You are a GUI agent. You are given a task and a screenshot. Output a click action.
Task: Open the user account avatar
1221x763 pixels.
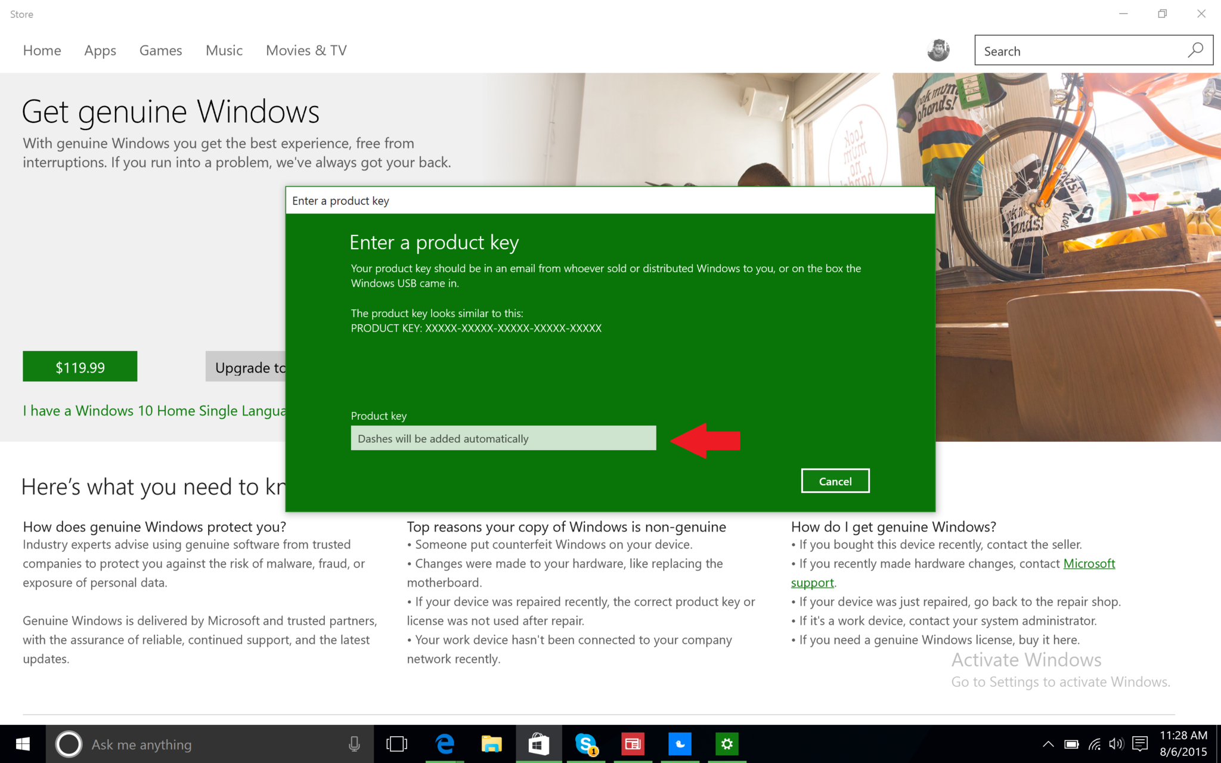point(938,51)
